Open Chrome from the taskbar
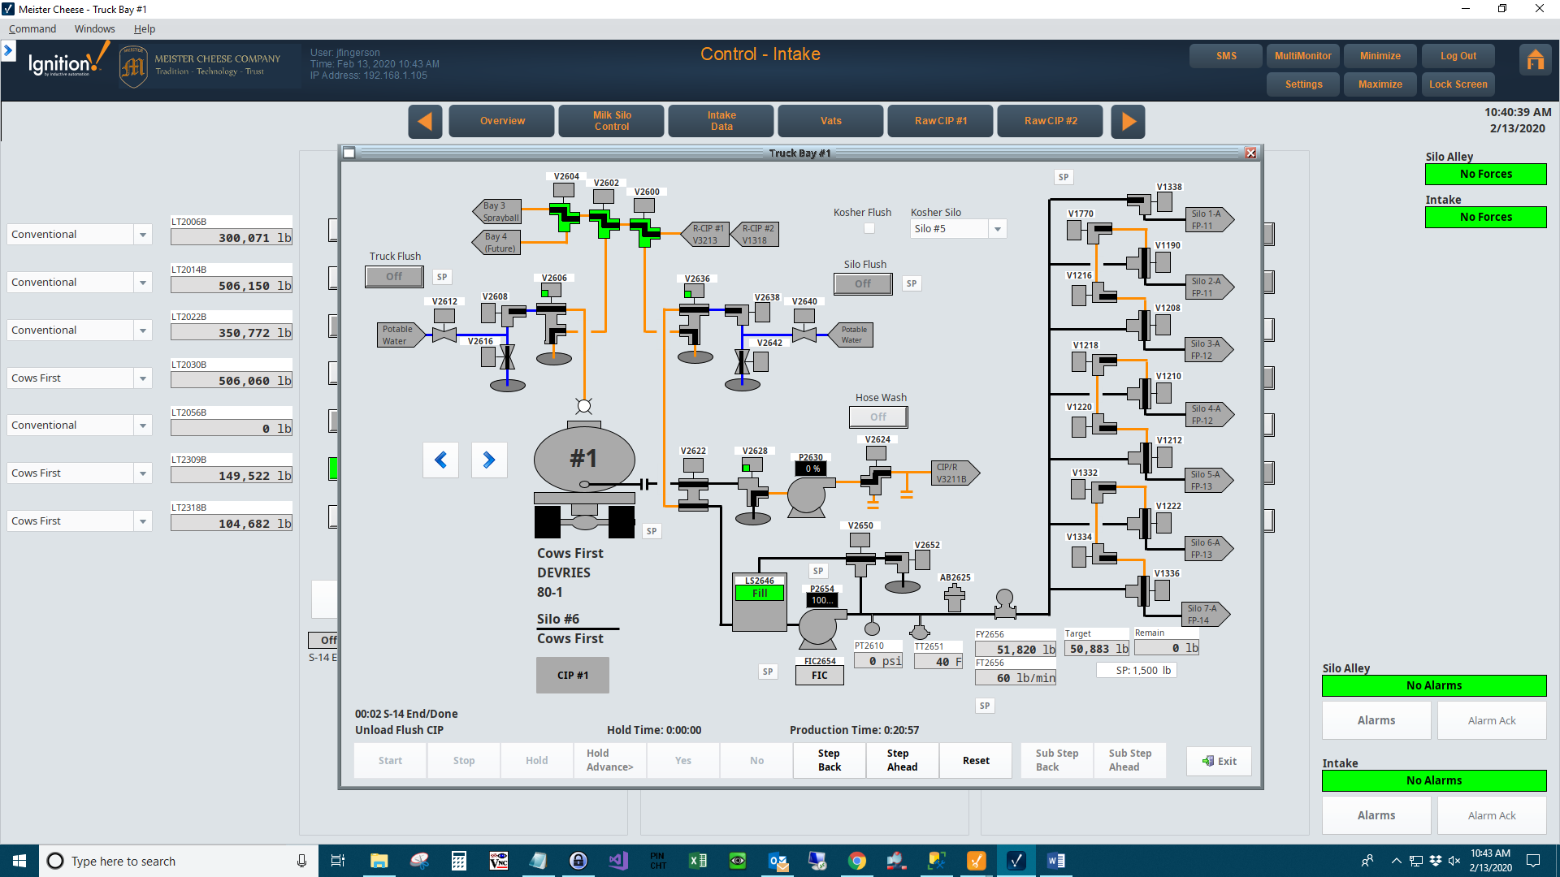1560x877 pixels. 856,861
